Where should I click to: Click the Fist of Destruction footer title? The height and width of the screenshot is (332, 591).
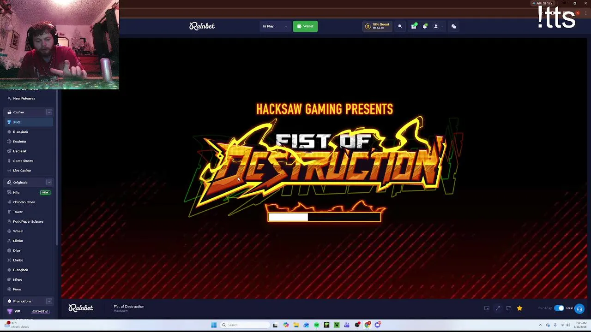click(129, 306)
